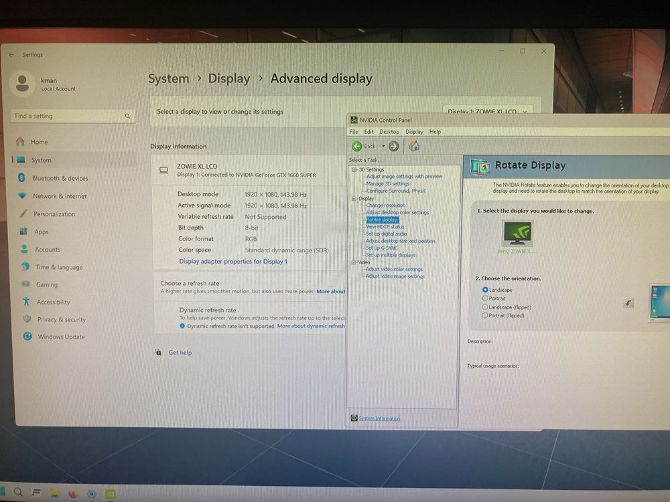The width and height of the screenshot is (670, 502).
Task: Click the Back arrow in Settings title bar
Action: 11,55
